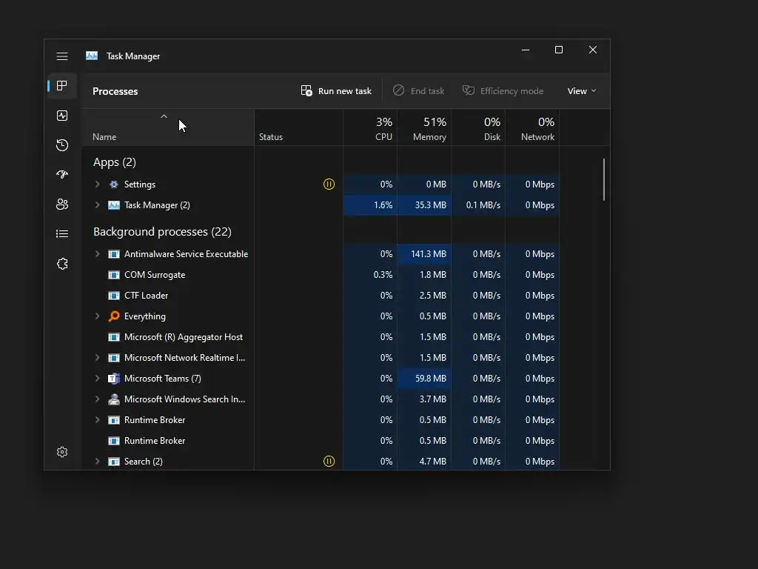Viewport: 758px width, 569px height.
Task: Expand the Microsoft Teams (7) group
Action: (97, 379)
